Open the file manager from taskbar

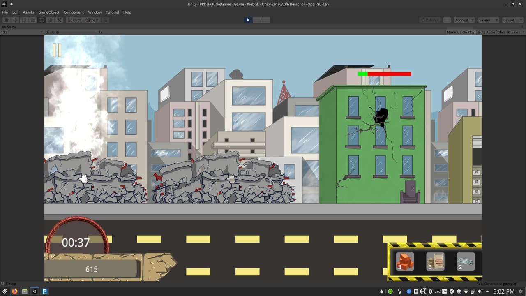(x=25, y=291)
